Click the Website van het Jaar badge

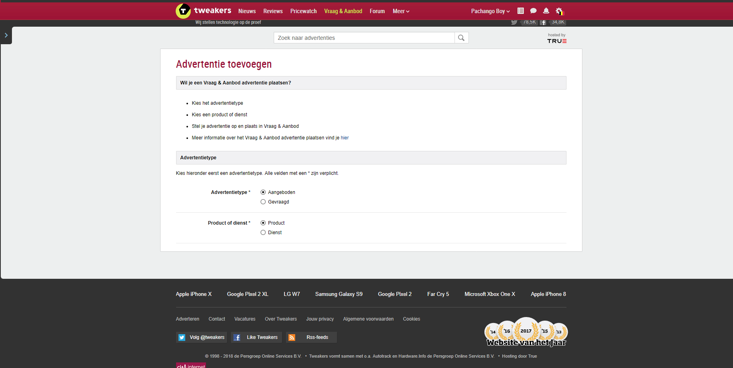click(x=526, y=332)
